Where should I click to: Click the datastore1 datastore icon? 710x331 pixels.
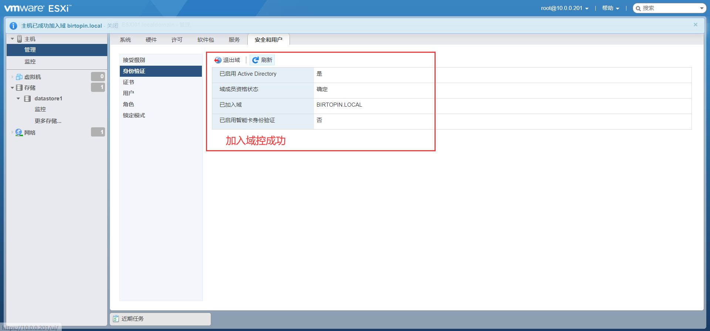click(x=27, y=99)
